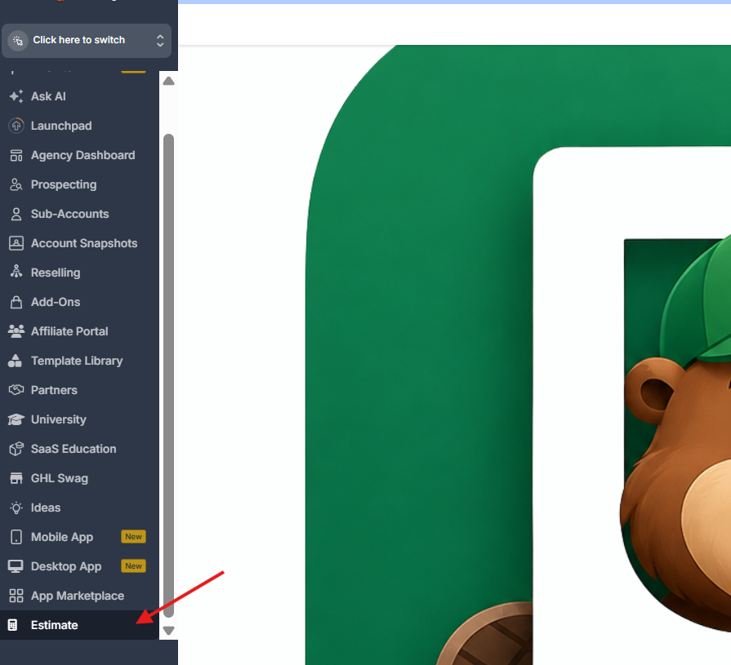Select Ideas text label
This screenshot has height=665, width=731.
pos(46,508)
